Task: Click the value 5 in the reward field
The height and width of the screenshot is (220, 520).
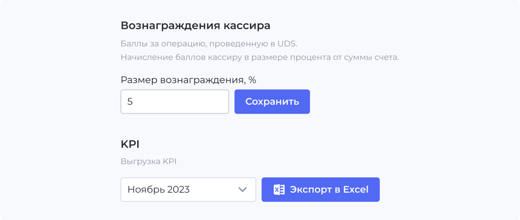Action: point(130,101)
